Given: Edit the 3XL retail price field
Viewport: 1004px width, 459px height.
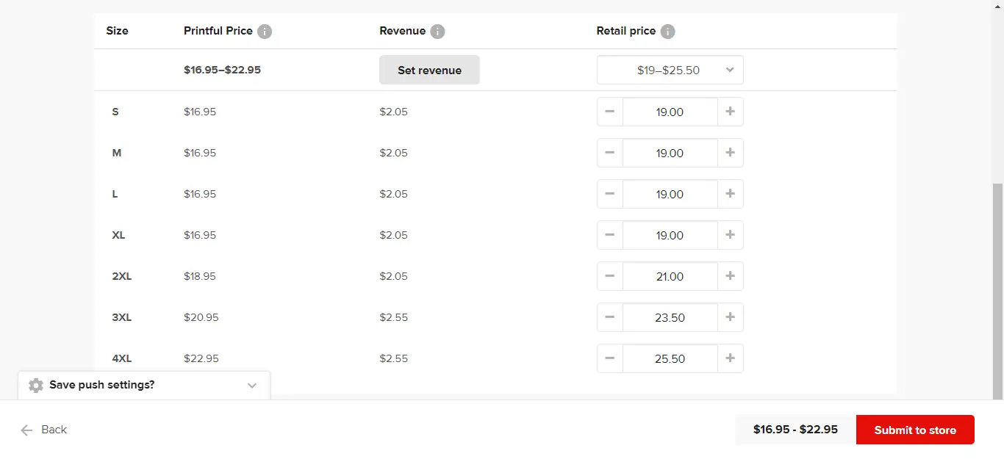Looking at the screenshot, I should (x=670, y=317).
